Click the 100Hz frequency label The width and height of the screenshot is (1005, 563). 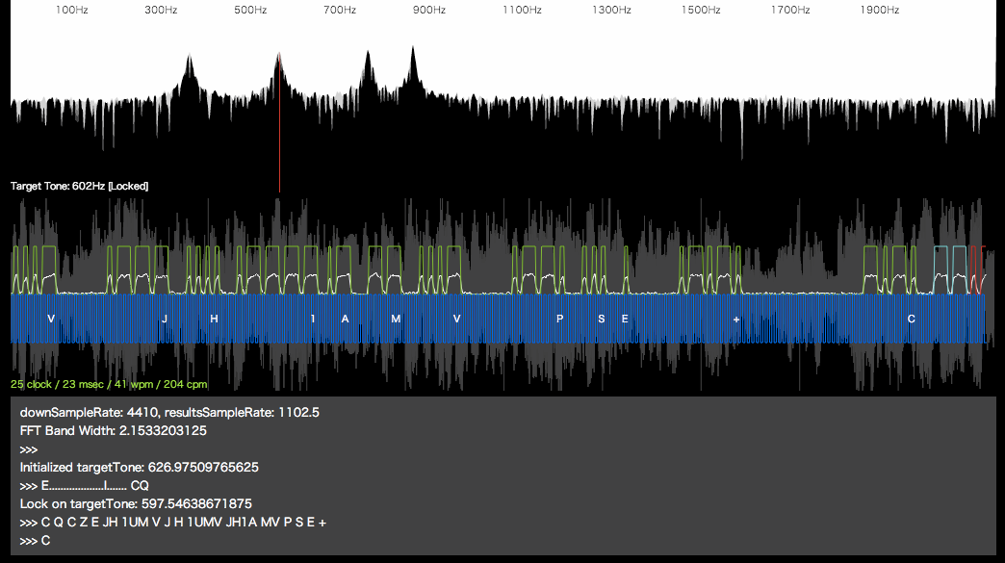tap(70, 11)
